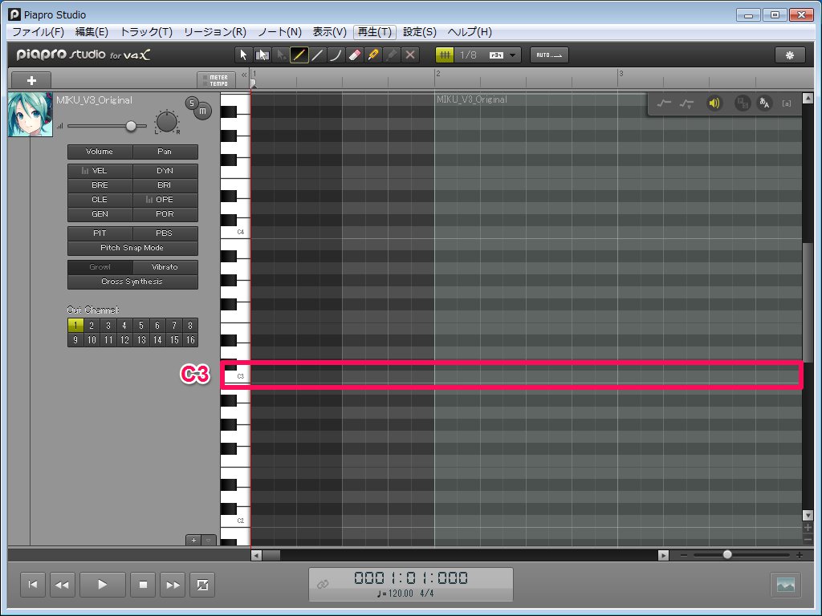
Task: Select the POR parameter
Action: tap(165, 213)
